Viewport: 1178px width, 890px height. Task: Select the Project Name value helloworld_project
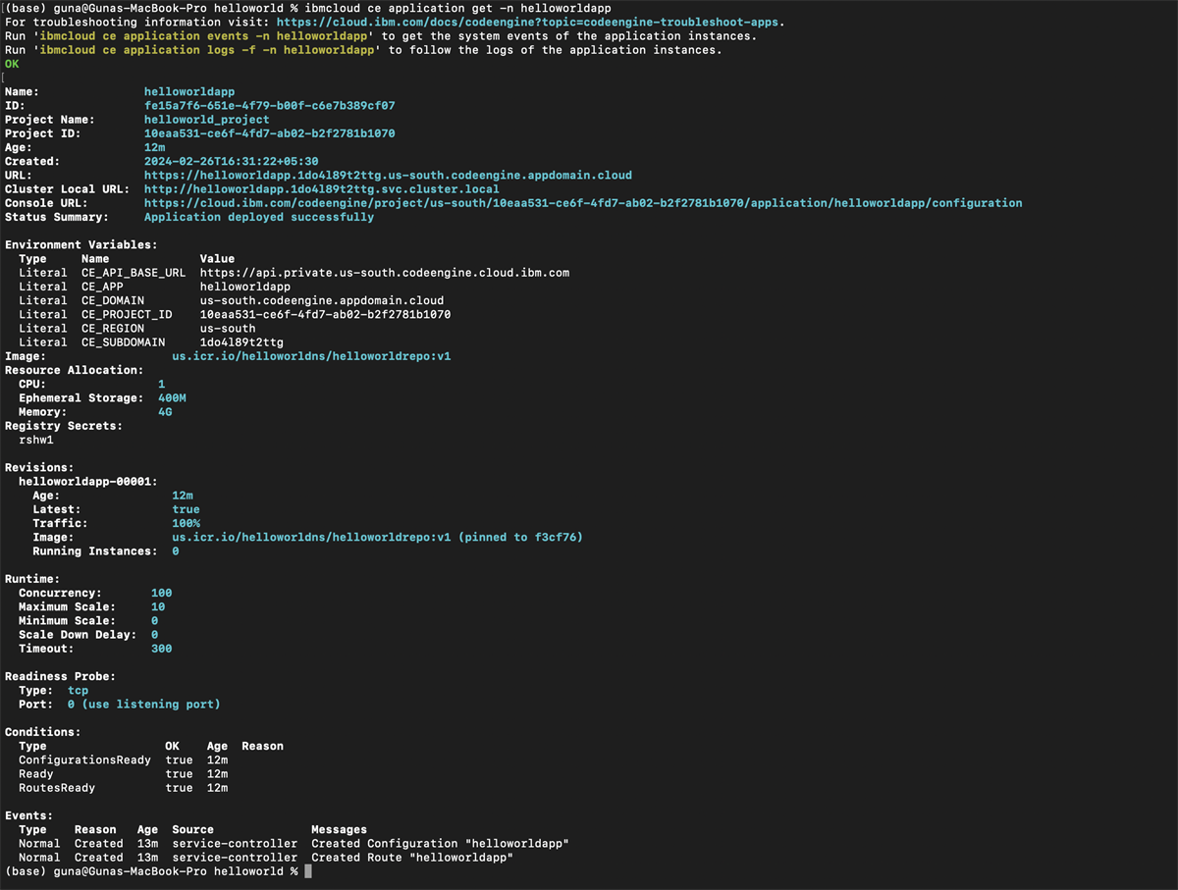[x=206, y=120]
